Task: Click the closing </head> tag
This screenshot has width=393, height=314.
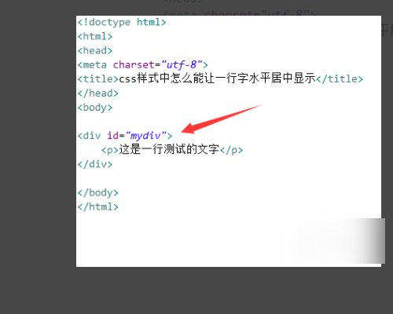Action: [97, 93]
